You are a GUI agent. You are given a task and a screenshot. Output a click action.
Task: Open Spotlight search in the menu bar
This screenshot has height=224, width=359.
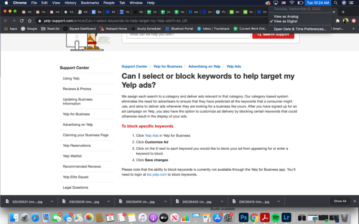[x=335, y=3]
